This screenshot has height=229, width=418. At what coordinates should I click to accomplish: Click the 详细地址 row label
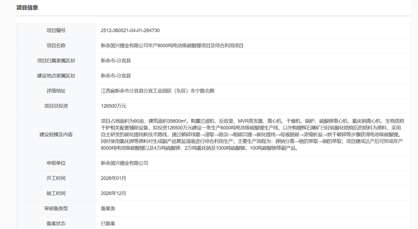point(56,91)
